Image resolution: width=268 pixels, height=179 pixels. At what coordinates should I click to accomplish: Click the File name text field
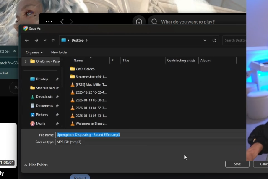pyautogui.click(x=151, y=135)
